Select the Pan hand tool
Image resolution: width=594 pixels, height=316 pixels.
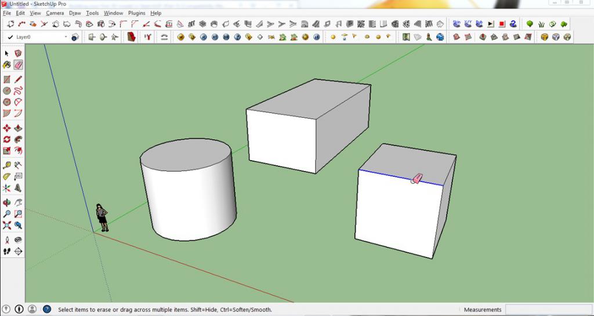coord(18,202)
